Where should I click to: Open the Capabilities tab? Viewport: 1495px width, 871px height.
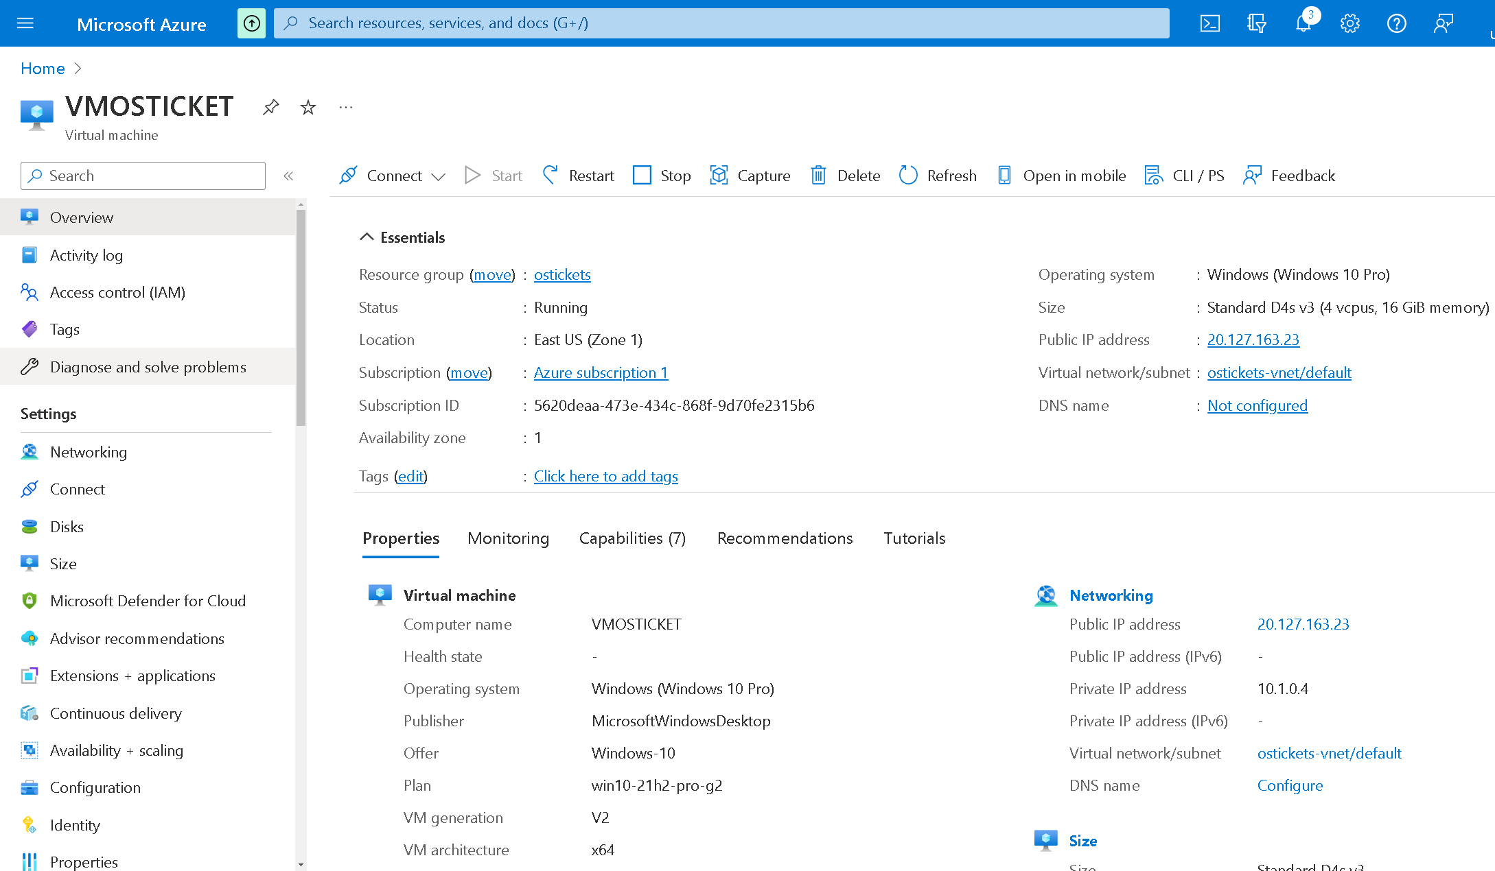(x=632, y=538)
